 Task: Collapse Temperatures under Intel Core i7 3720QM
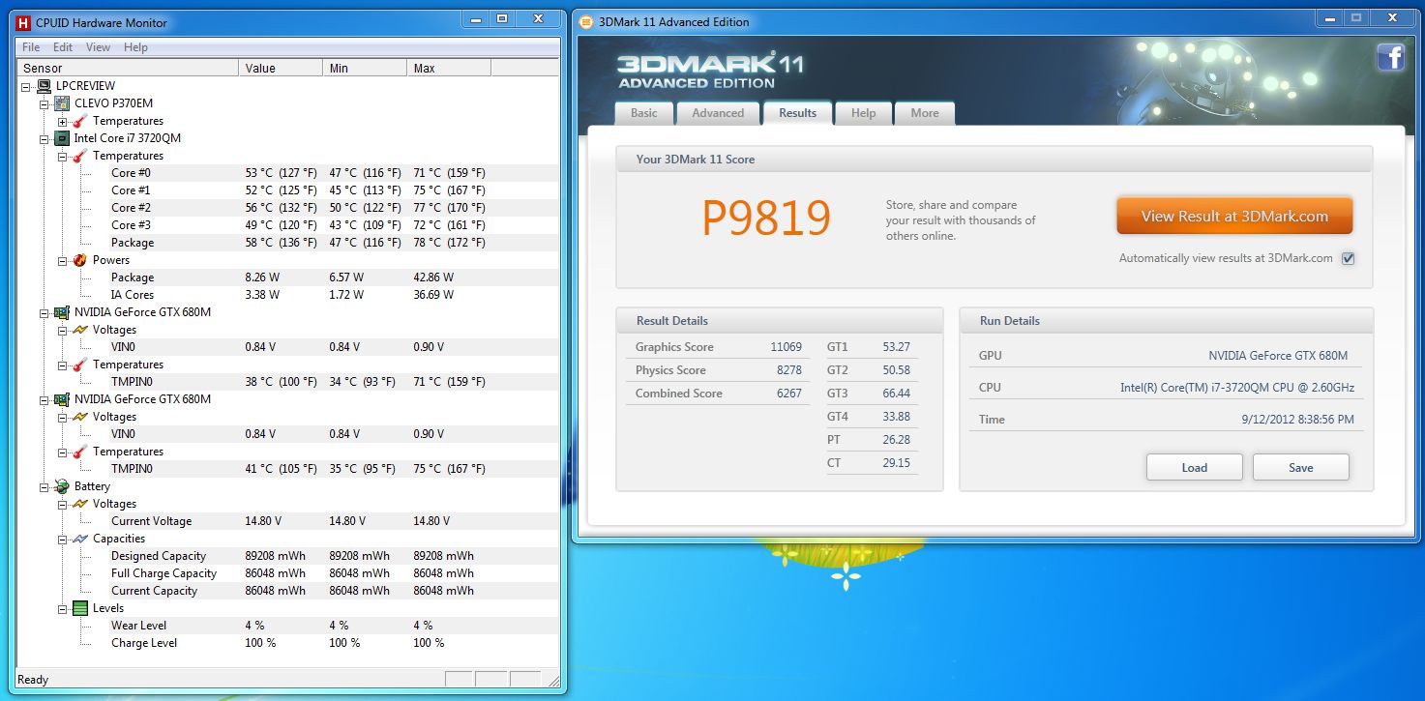[63, 156]
